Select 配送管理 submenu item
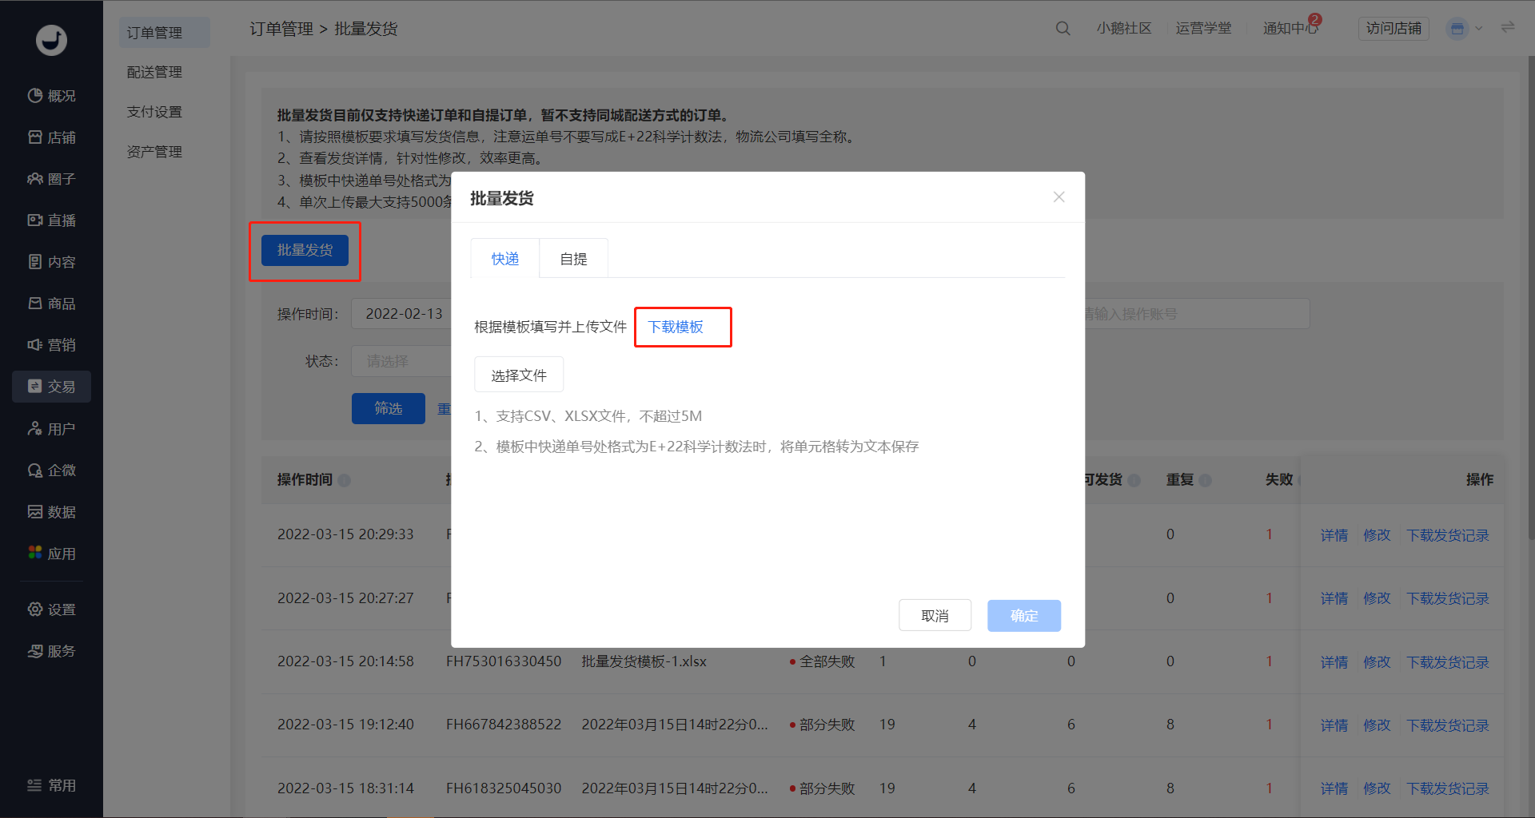This screenshot has width=1535, height=818. pyautogui.click(x=154, y=72)
